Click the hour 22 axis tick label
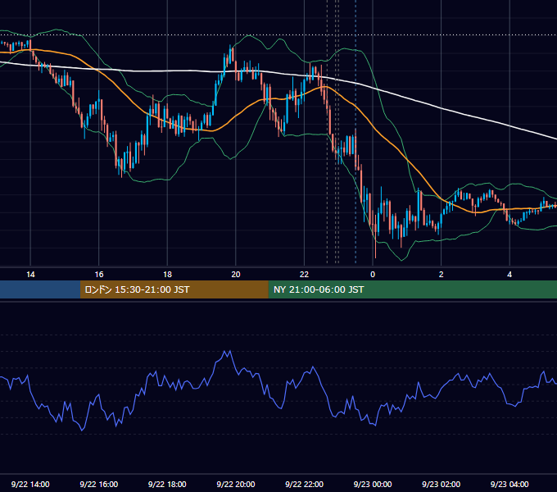The width and height of the screenshot is (557, 492). [x=305, y=275]
